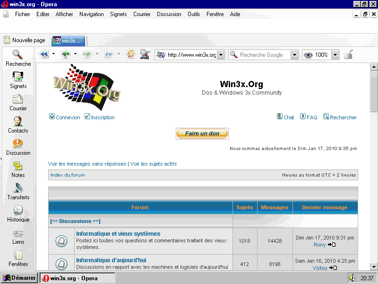Open the FAQ link
The image size is (378, 284).
point(309,117)
